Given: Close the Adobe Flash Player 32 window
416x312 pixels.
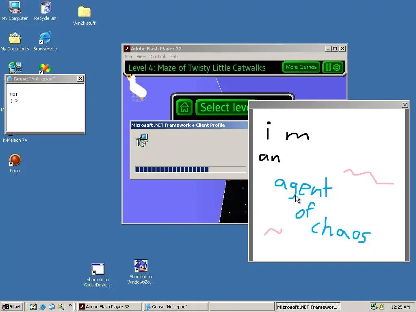Looking at the screenshot, I should pyautogui.click(x=342, y=49).
